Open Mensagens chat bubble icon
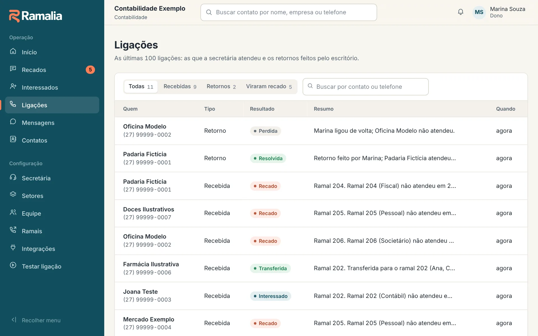This screenshot has width=538, height=336. pyautogui.click(x=13, y=122)
